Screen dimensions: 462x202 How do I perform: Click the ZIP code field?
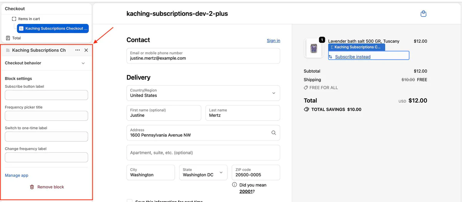coord(256,172)
